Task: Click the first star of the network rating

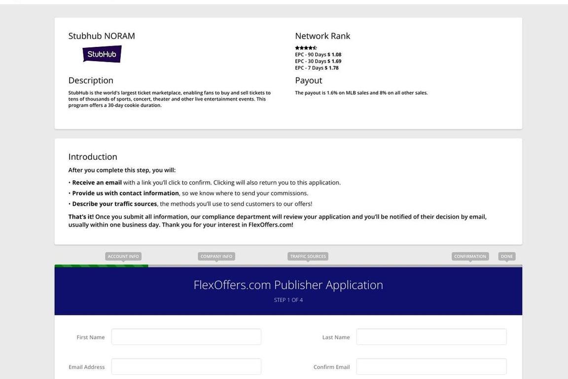Action: 296,47
